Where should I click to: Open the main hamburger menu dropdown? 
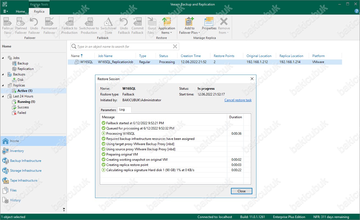coord(5,12)
